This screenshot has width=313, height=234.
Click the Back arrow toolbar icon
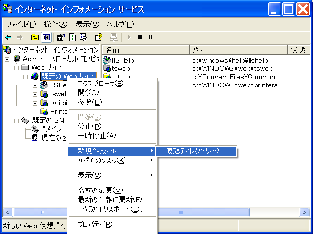pos(8,37)
